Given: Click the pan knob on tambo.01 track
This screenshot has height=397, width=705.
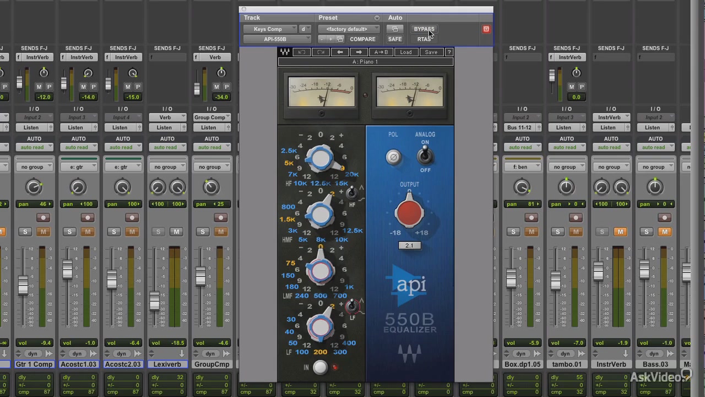Looking at the screenshot, I should [x=566, y=187].
